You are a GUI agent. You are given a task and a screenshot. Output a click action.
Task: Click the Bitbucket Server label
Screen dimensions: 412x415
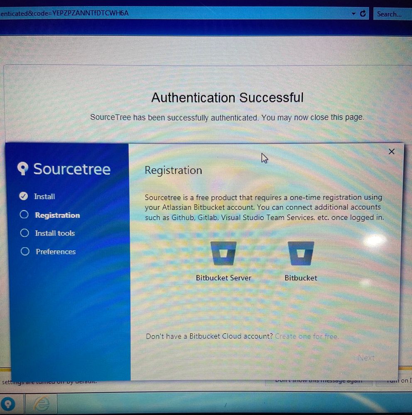coord(223,278)
